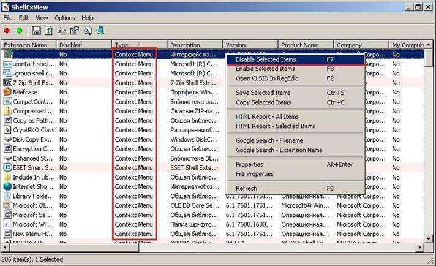Image resolution: width=436 pixels, height=266 pixels.
Task: Click the Disk Copy Extension row icon
Action: 8,139
